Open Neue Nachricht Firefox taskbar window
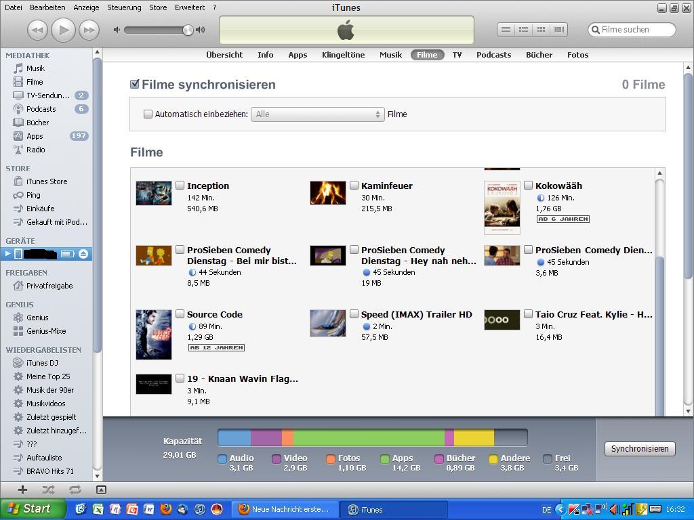The height and width of the screenshot is (520, 694). 285,509
